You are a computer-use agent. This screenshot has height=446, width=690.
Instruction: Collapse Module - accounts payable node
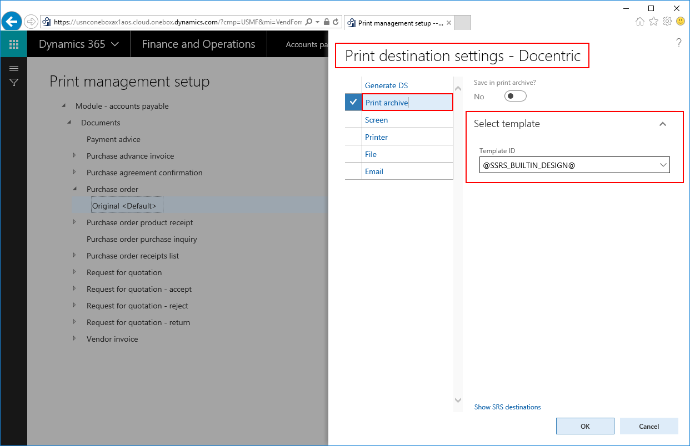(64, 105)
